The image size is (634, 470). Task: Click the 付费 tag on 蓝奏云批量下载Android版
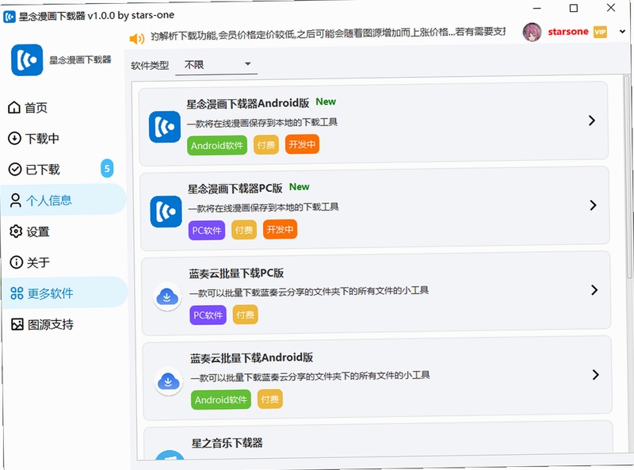click(x=269, y=399)
